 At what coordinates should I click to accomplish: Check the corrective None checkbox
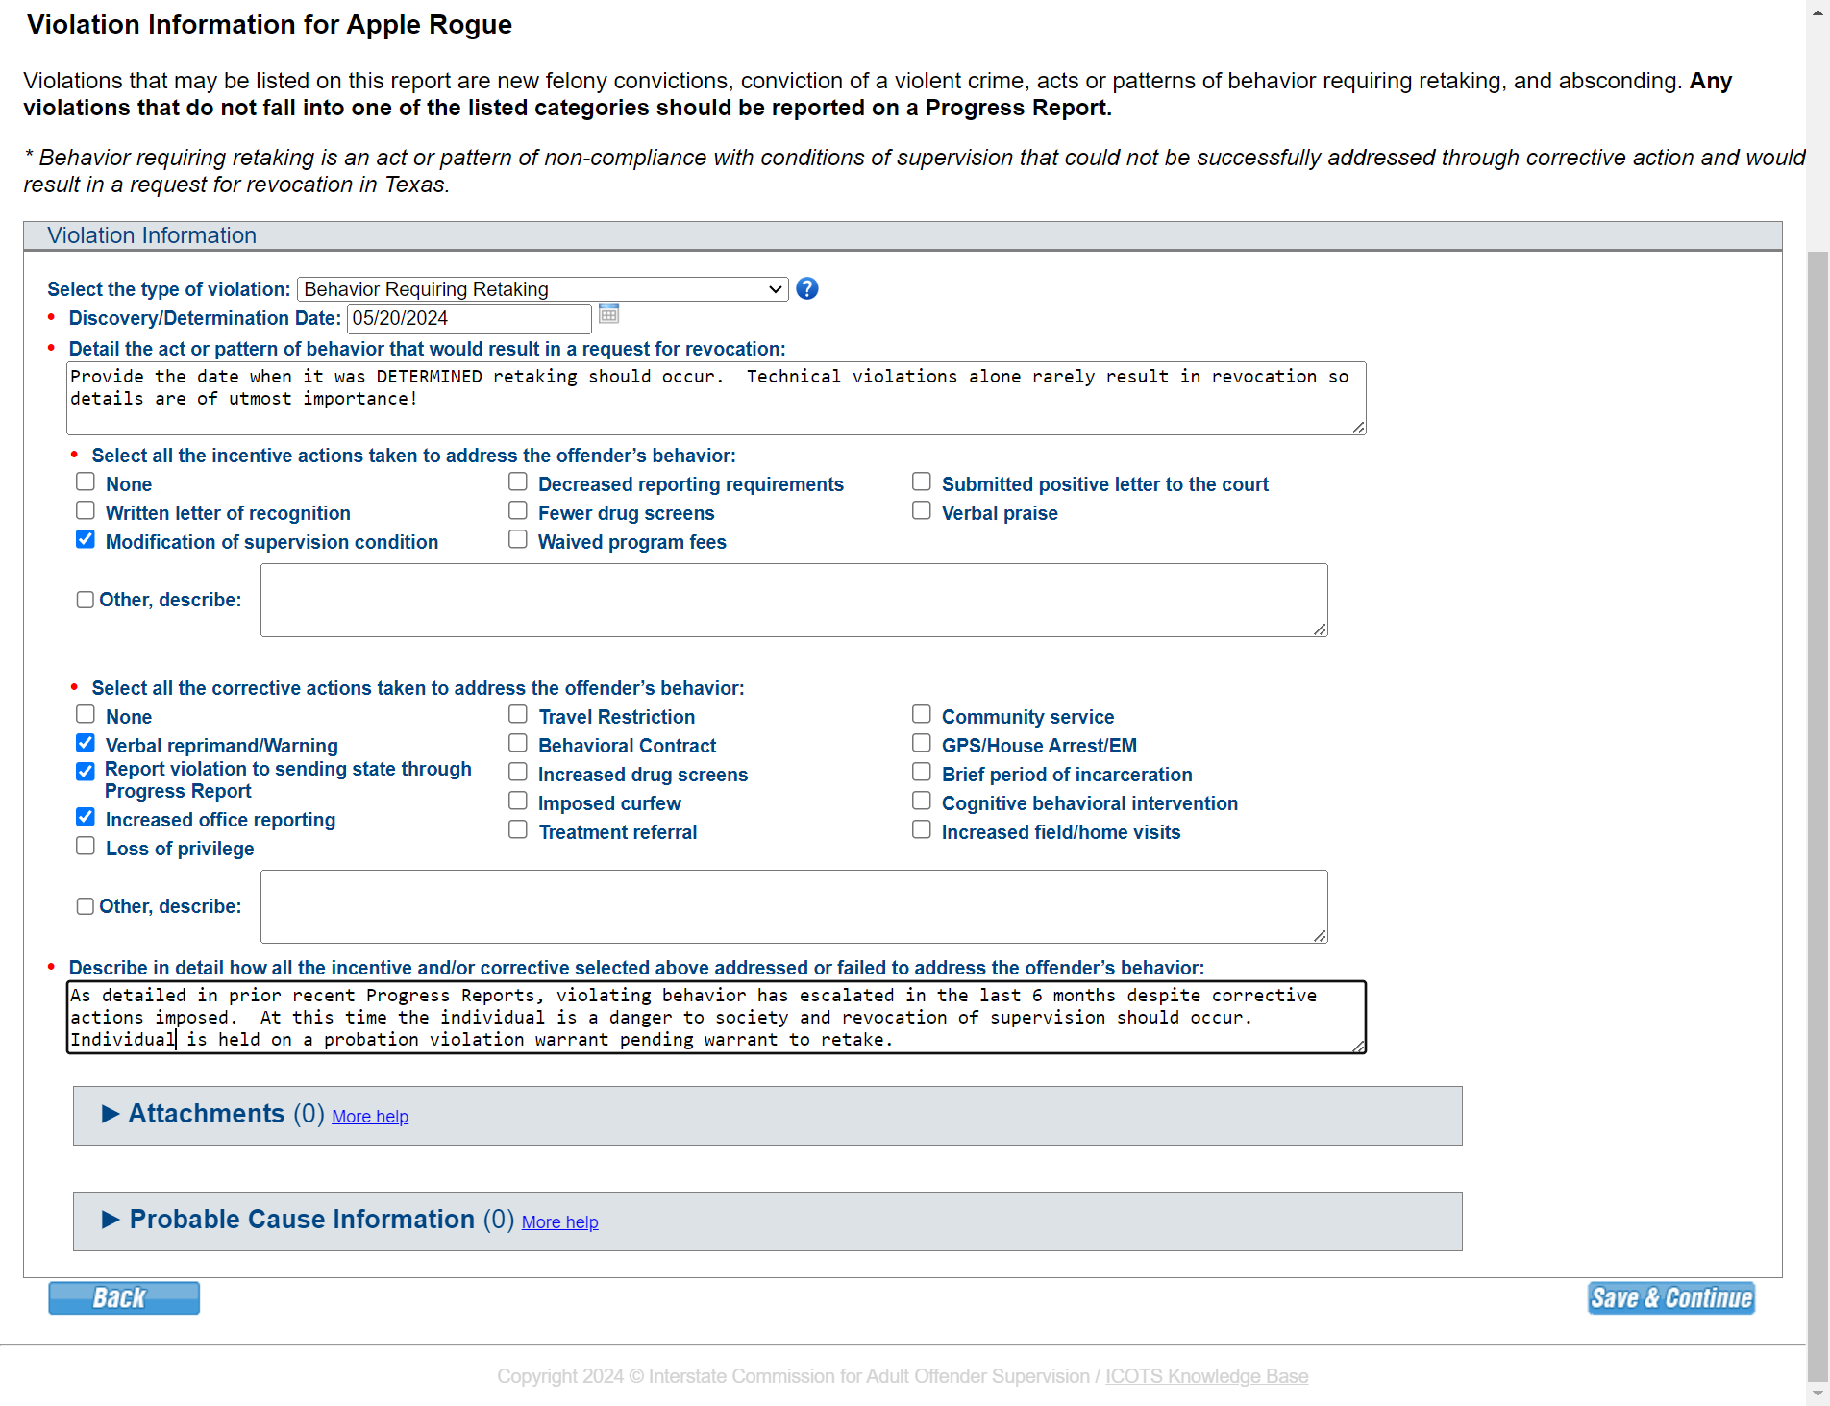(86, 714)
